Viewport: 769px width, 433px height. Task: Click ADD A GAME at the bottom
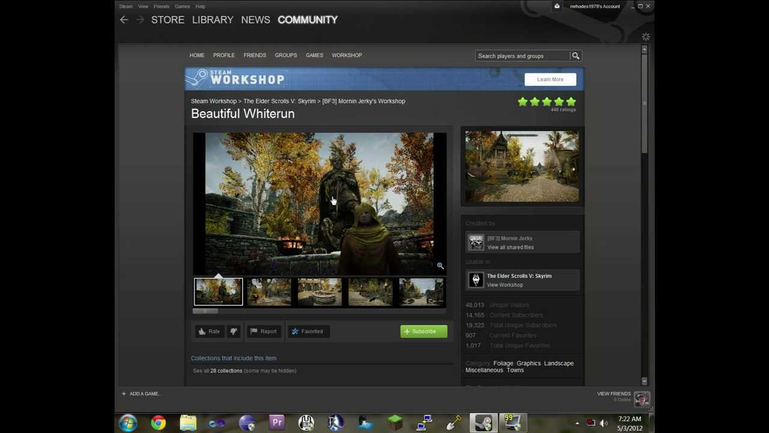point(144,394)
